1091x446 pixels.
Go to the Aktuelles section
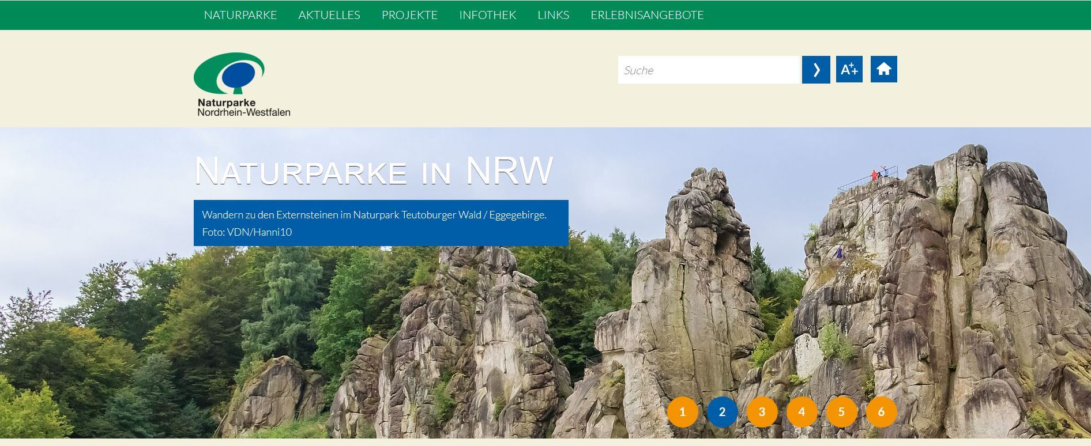pos(329,15)
